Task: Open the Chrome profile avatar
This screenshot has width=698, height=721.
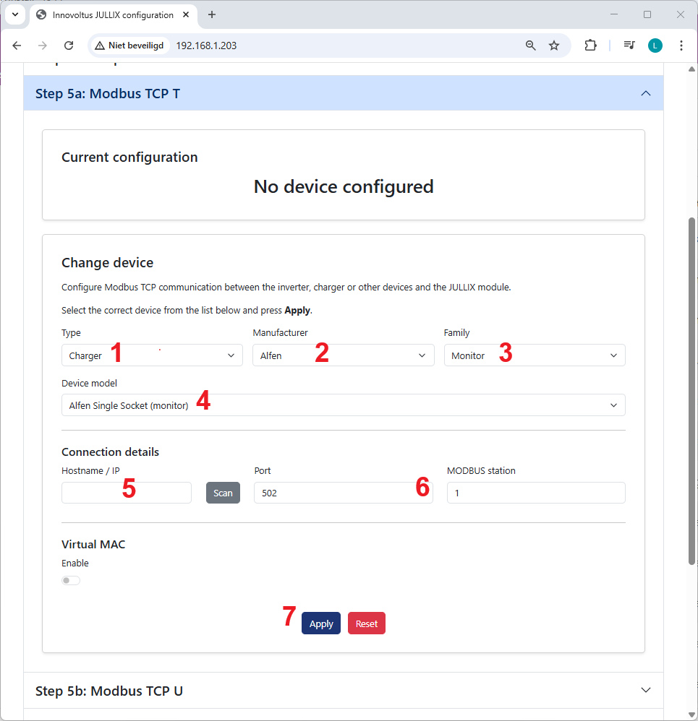Action: [655, 46]
